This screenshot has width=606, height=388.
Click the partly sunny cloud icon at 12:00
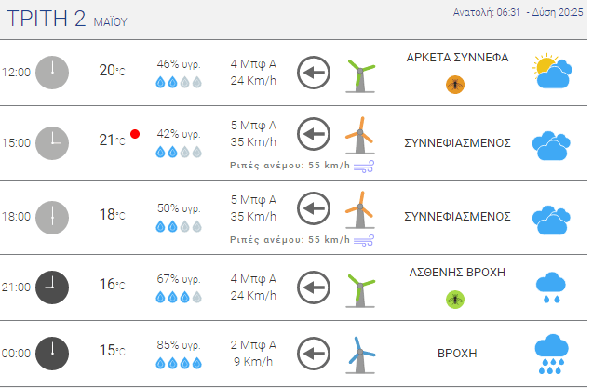click(550, 72)
